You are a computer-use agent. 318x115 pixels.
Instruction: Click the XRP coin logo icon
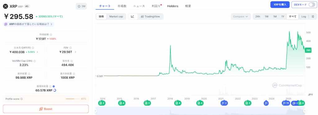pos(6,6)
